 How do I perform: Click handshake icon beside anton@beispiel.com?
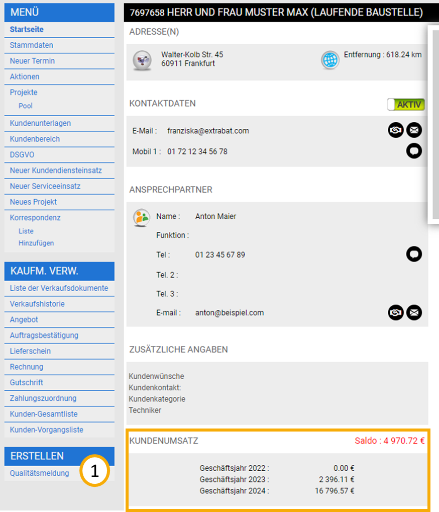click(396, 312)
